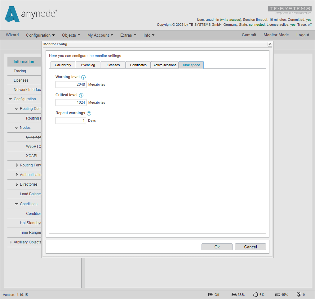
Task: Open the Certificates tab
Action: [138, 65]
